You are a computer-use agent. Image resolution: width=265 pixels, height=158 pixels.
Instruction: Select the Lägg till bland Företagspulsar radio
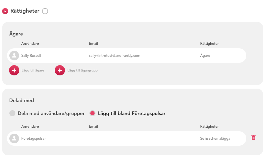point(92,113)
